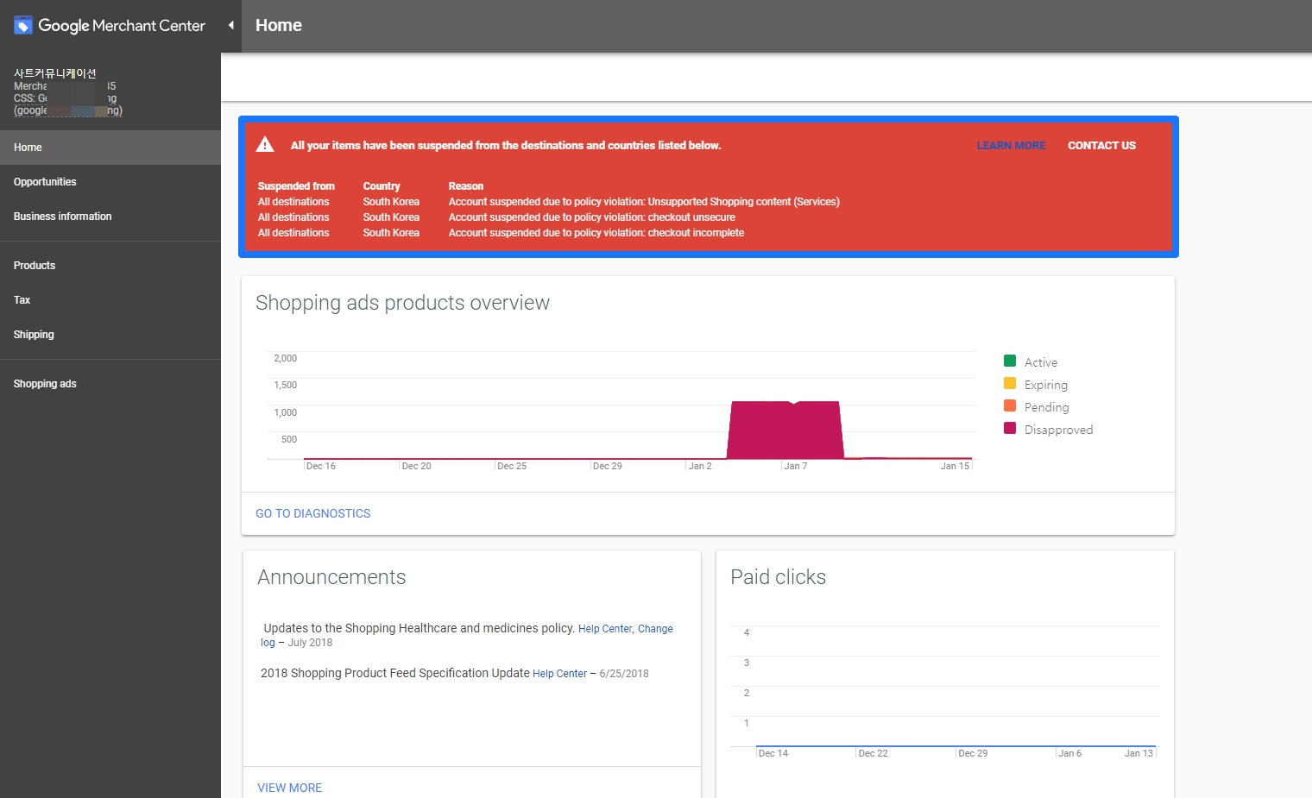This screenshot has width=1312, height=798.
Task: Click the Home page title in header
Action: [x=279, y=25]
